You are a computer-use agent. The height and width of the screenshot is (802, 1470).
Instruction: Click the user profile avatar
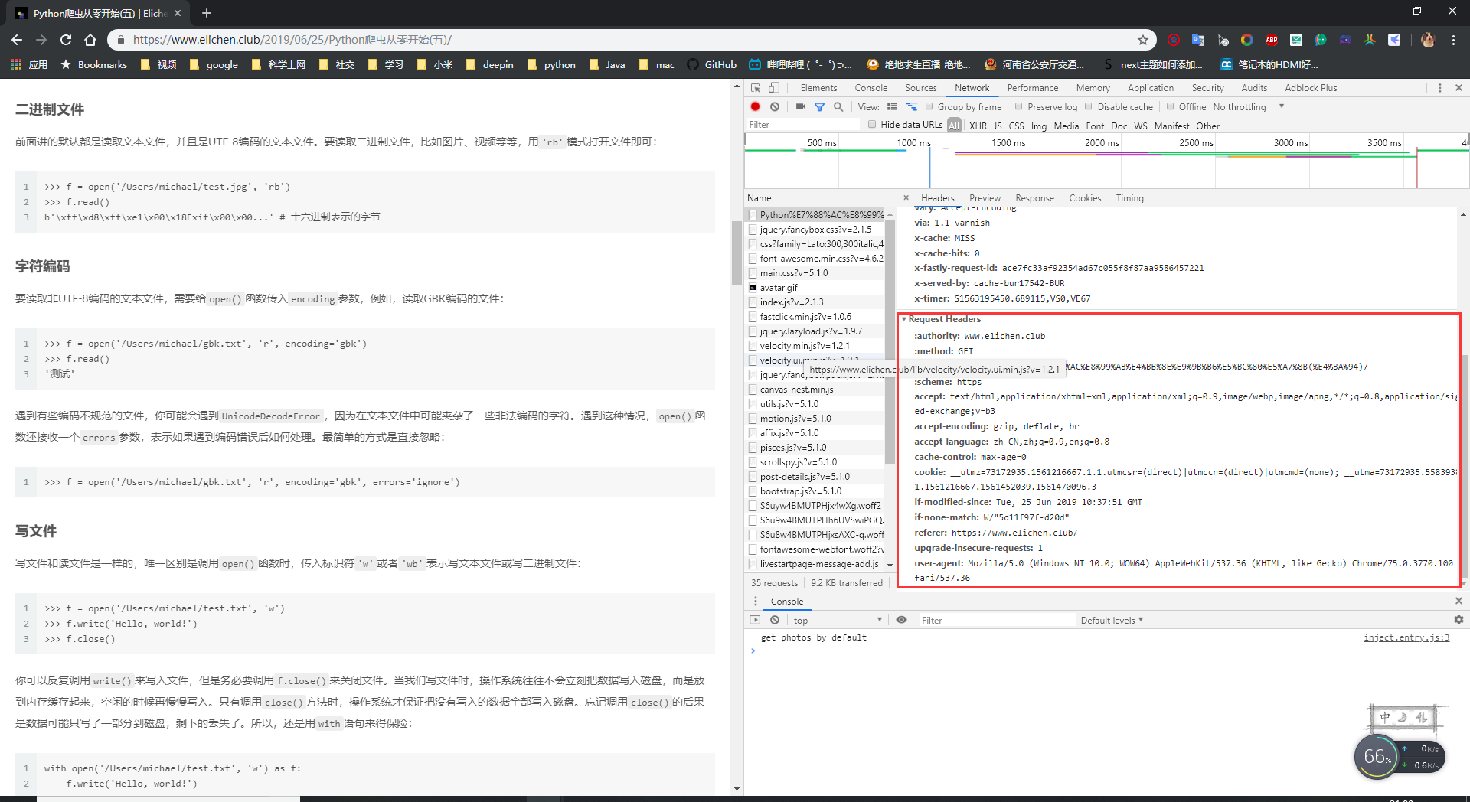pyautogui.click(x=1428, y=40)
